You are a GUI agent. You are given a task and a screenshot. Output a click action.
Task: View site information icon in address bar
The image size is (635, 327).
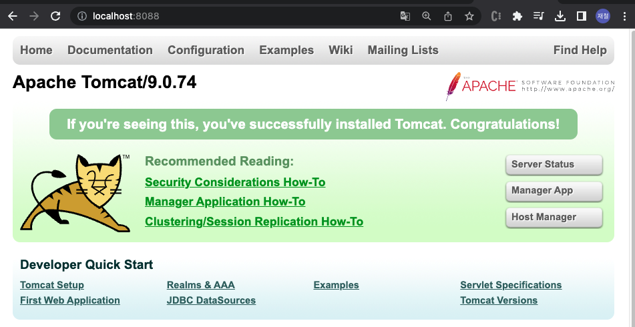point(82,16)
